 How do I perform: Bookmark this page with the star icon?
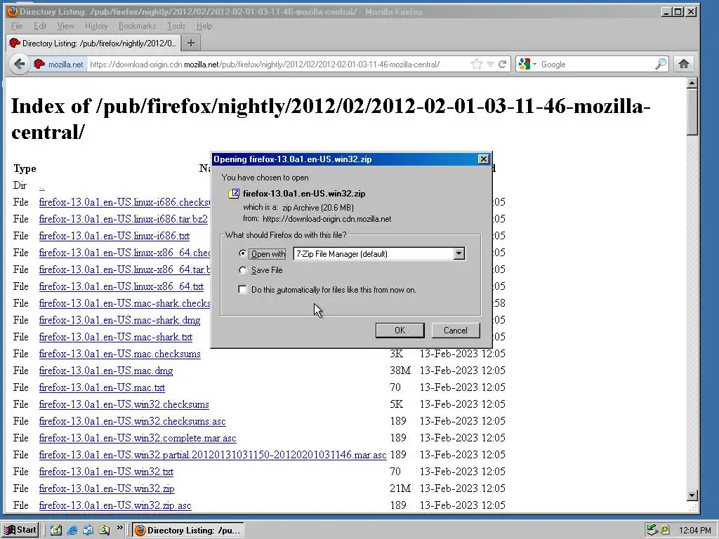pos(477,64)
